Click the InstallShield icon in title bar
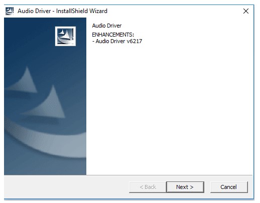The width and height of the screenshot is (260, 203). (10, 11)
